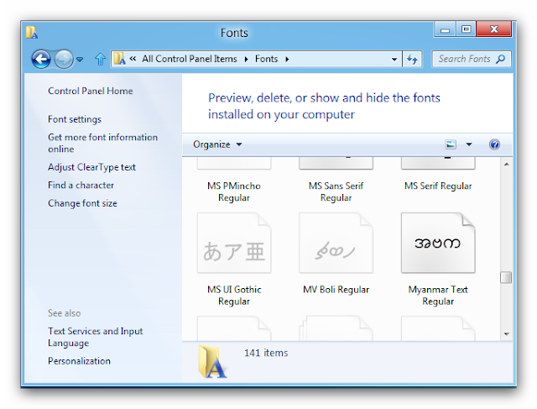Open Personalization link

click(x=79, y=361)
